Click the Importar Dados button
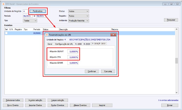 pos(35,105)
